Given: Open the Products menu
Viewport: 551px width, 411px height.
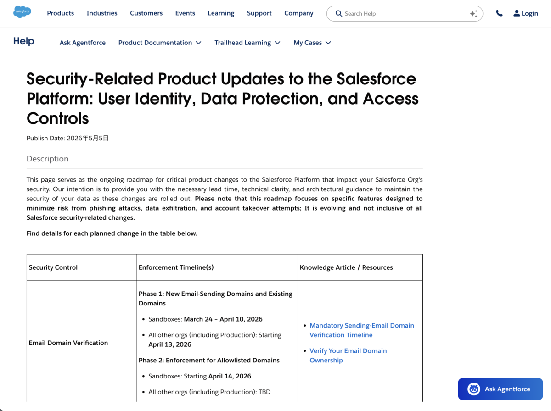Looking at the screenshot, I should 60,13.
